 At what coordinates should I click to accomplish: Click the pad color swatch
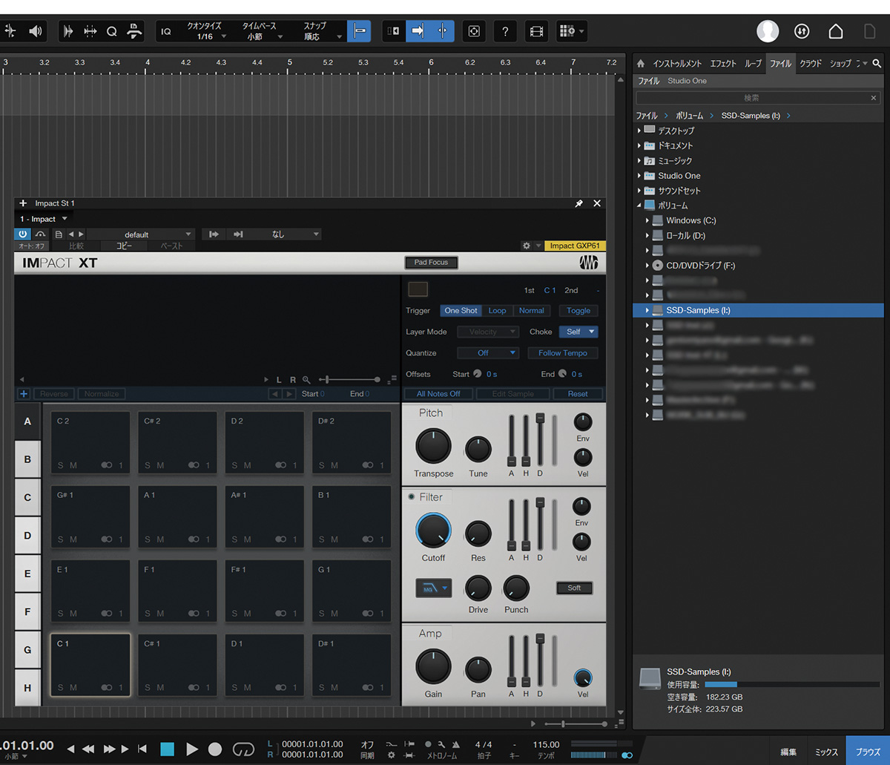[418, 289]
